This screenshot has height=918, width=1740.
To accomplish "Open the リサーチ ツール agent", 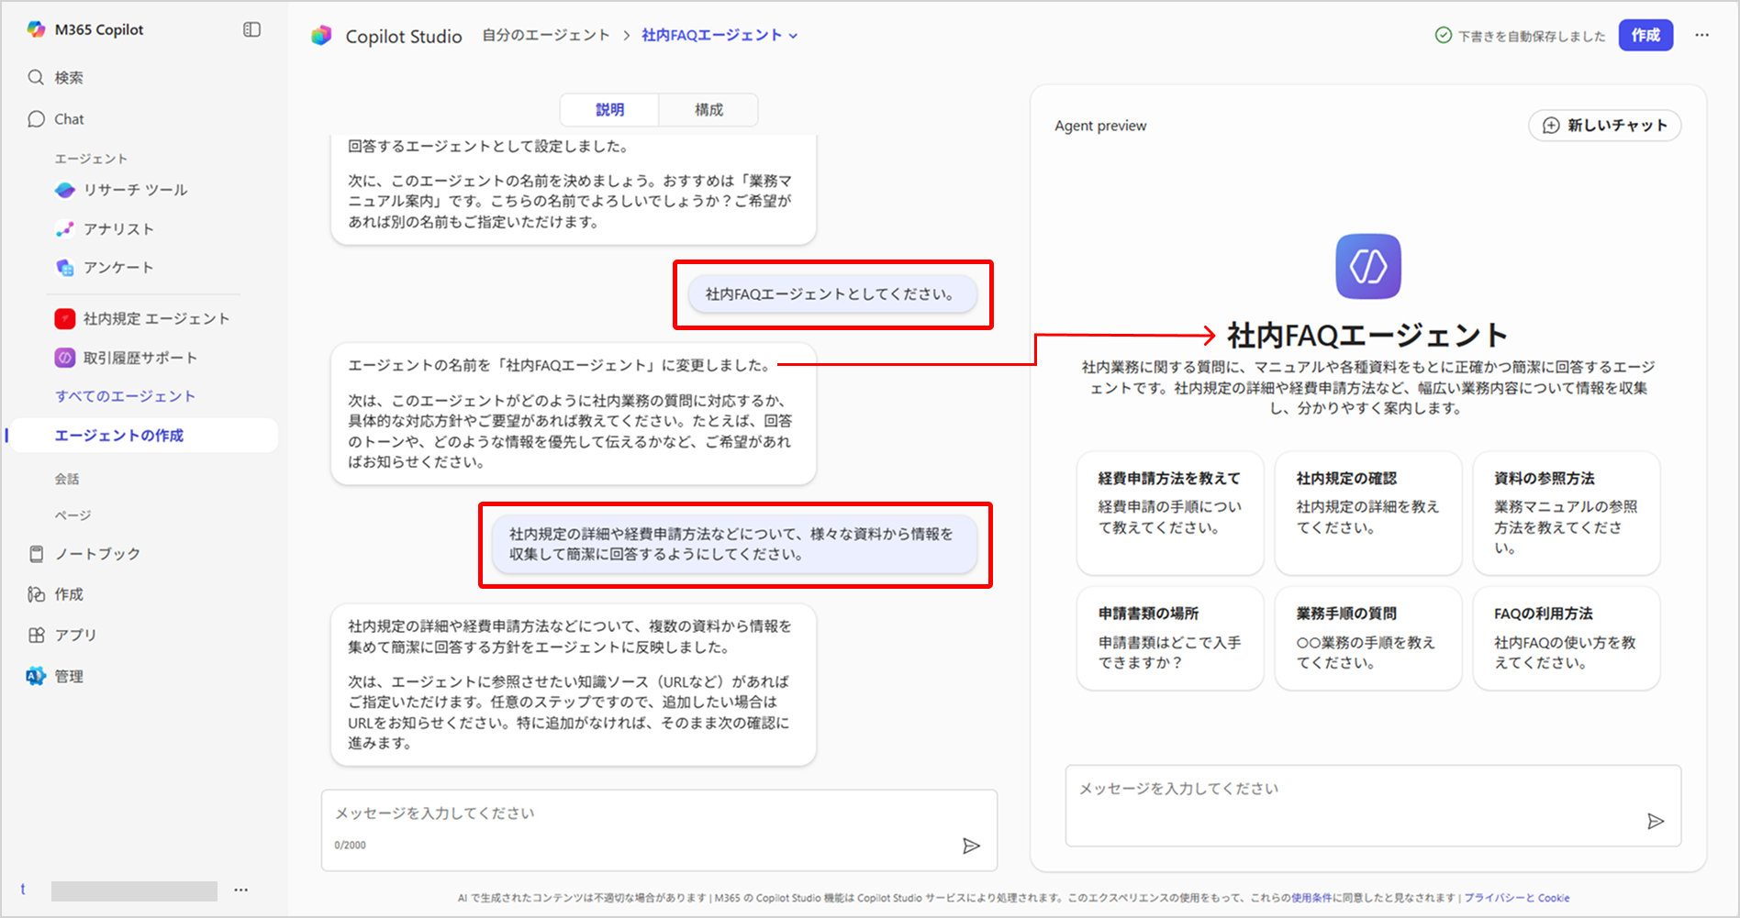I will tap(135, 190).
